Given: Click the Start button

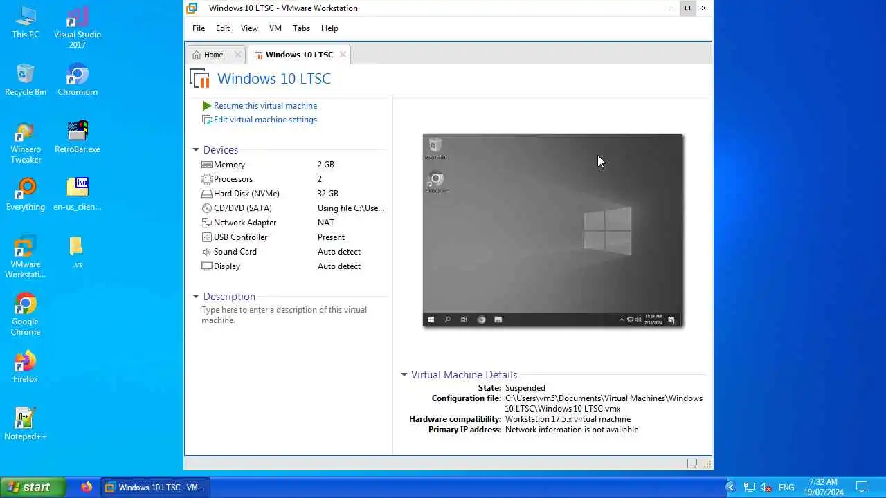Looking at the screenshot, I should (33, 487).
